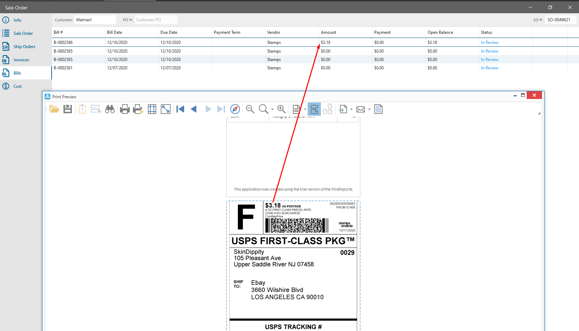Screen dimensions: 579x331
Task: Jump to last page of preview
Action: tap(221, 109)
